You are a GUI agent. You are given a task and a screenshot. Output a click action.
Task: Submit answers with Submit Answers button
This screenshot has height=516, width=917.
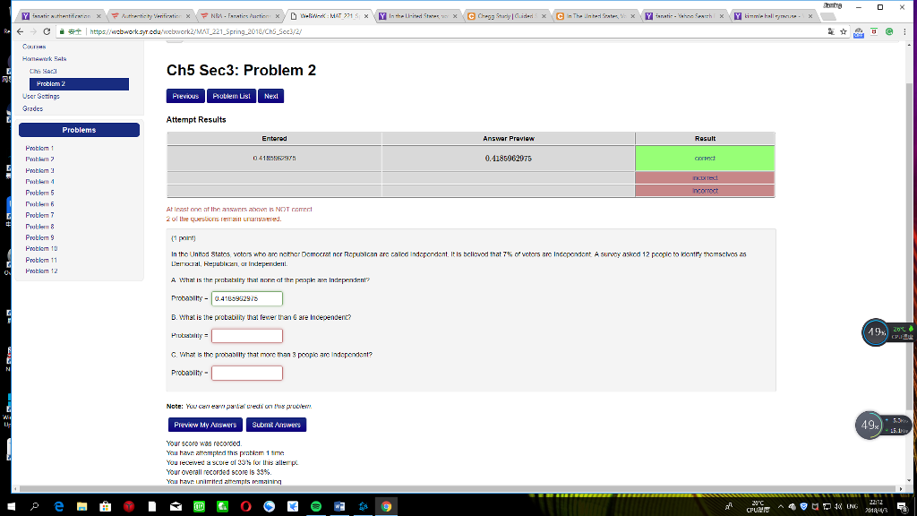(x=277, y=425)
